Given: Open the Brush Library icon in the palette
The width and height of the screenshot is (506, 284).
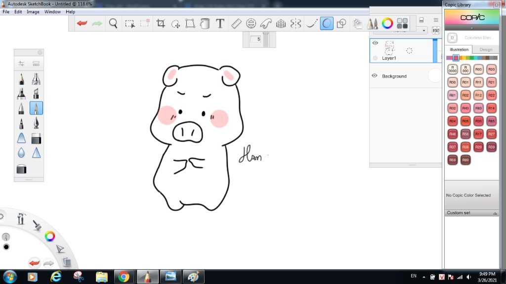Looking at the screenshot, I should [36, 64].
